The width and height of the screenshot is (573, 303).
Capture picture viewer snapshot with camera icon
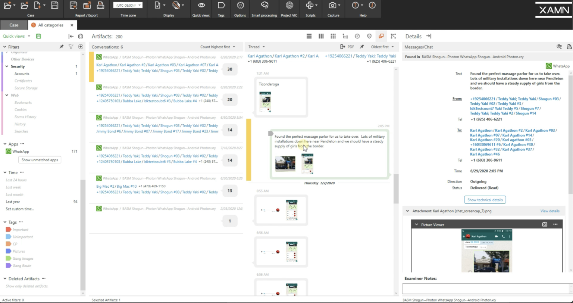coord(545,224)
